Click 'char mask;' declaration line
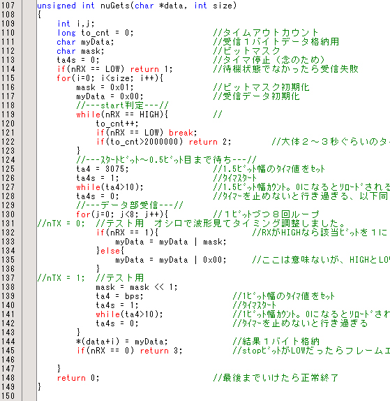390x401 pixels. [x=80, y=51]
